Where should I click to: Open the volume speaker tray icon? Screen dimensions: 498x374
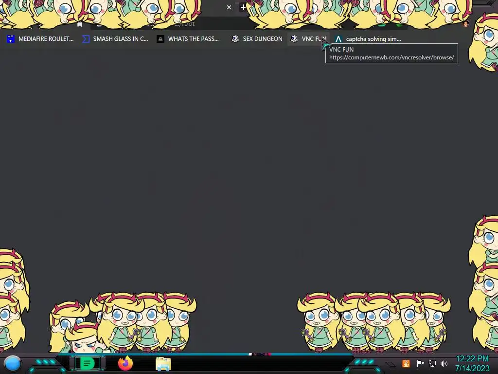tap(444, 363)
